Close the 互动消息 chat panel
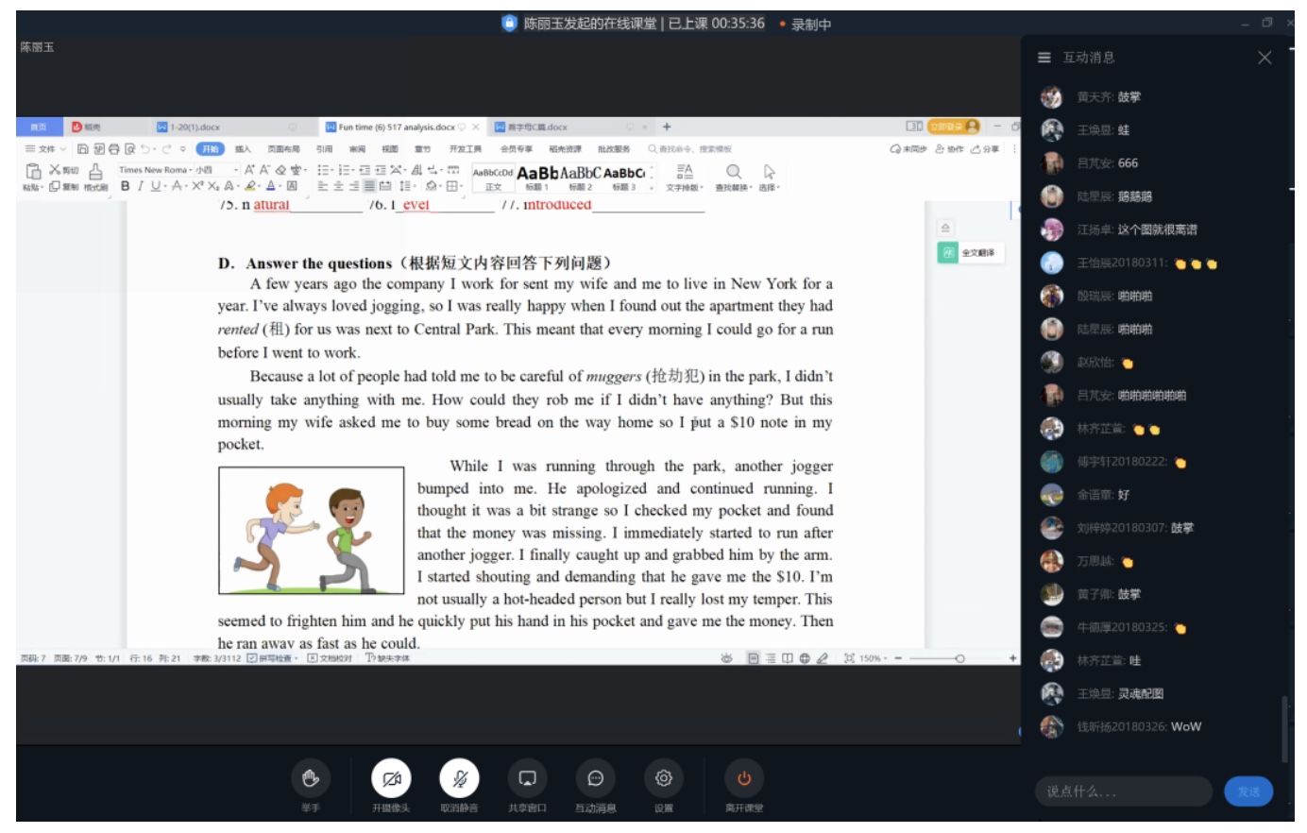This screenshot has width=1307, height=833. click(x=1265, y=58)
